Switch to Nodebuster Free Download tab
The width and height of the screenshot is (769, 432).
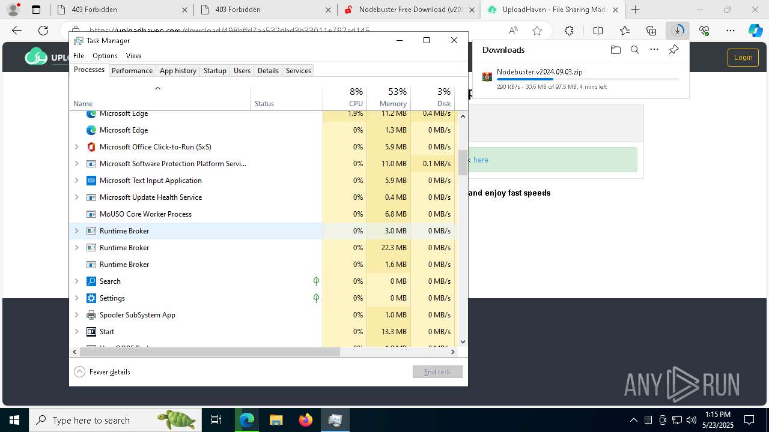pos(408,10)
